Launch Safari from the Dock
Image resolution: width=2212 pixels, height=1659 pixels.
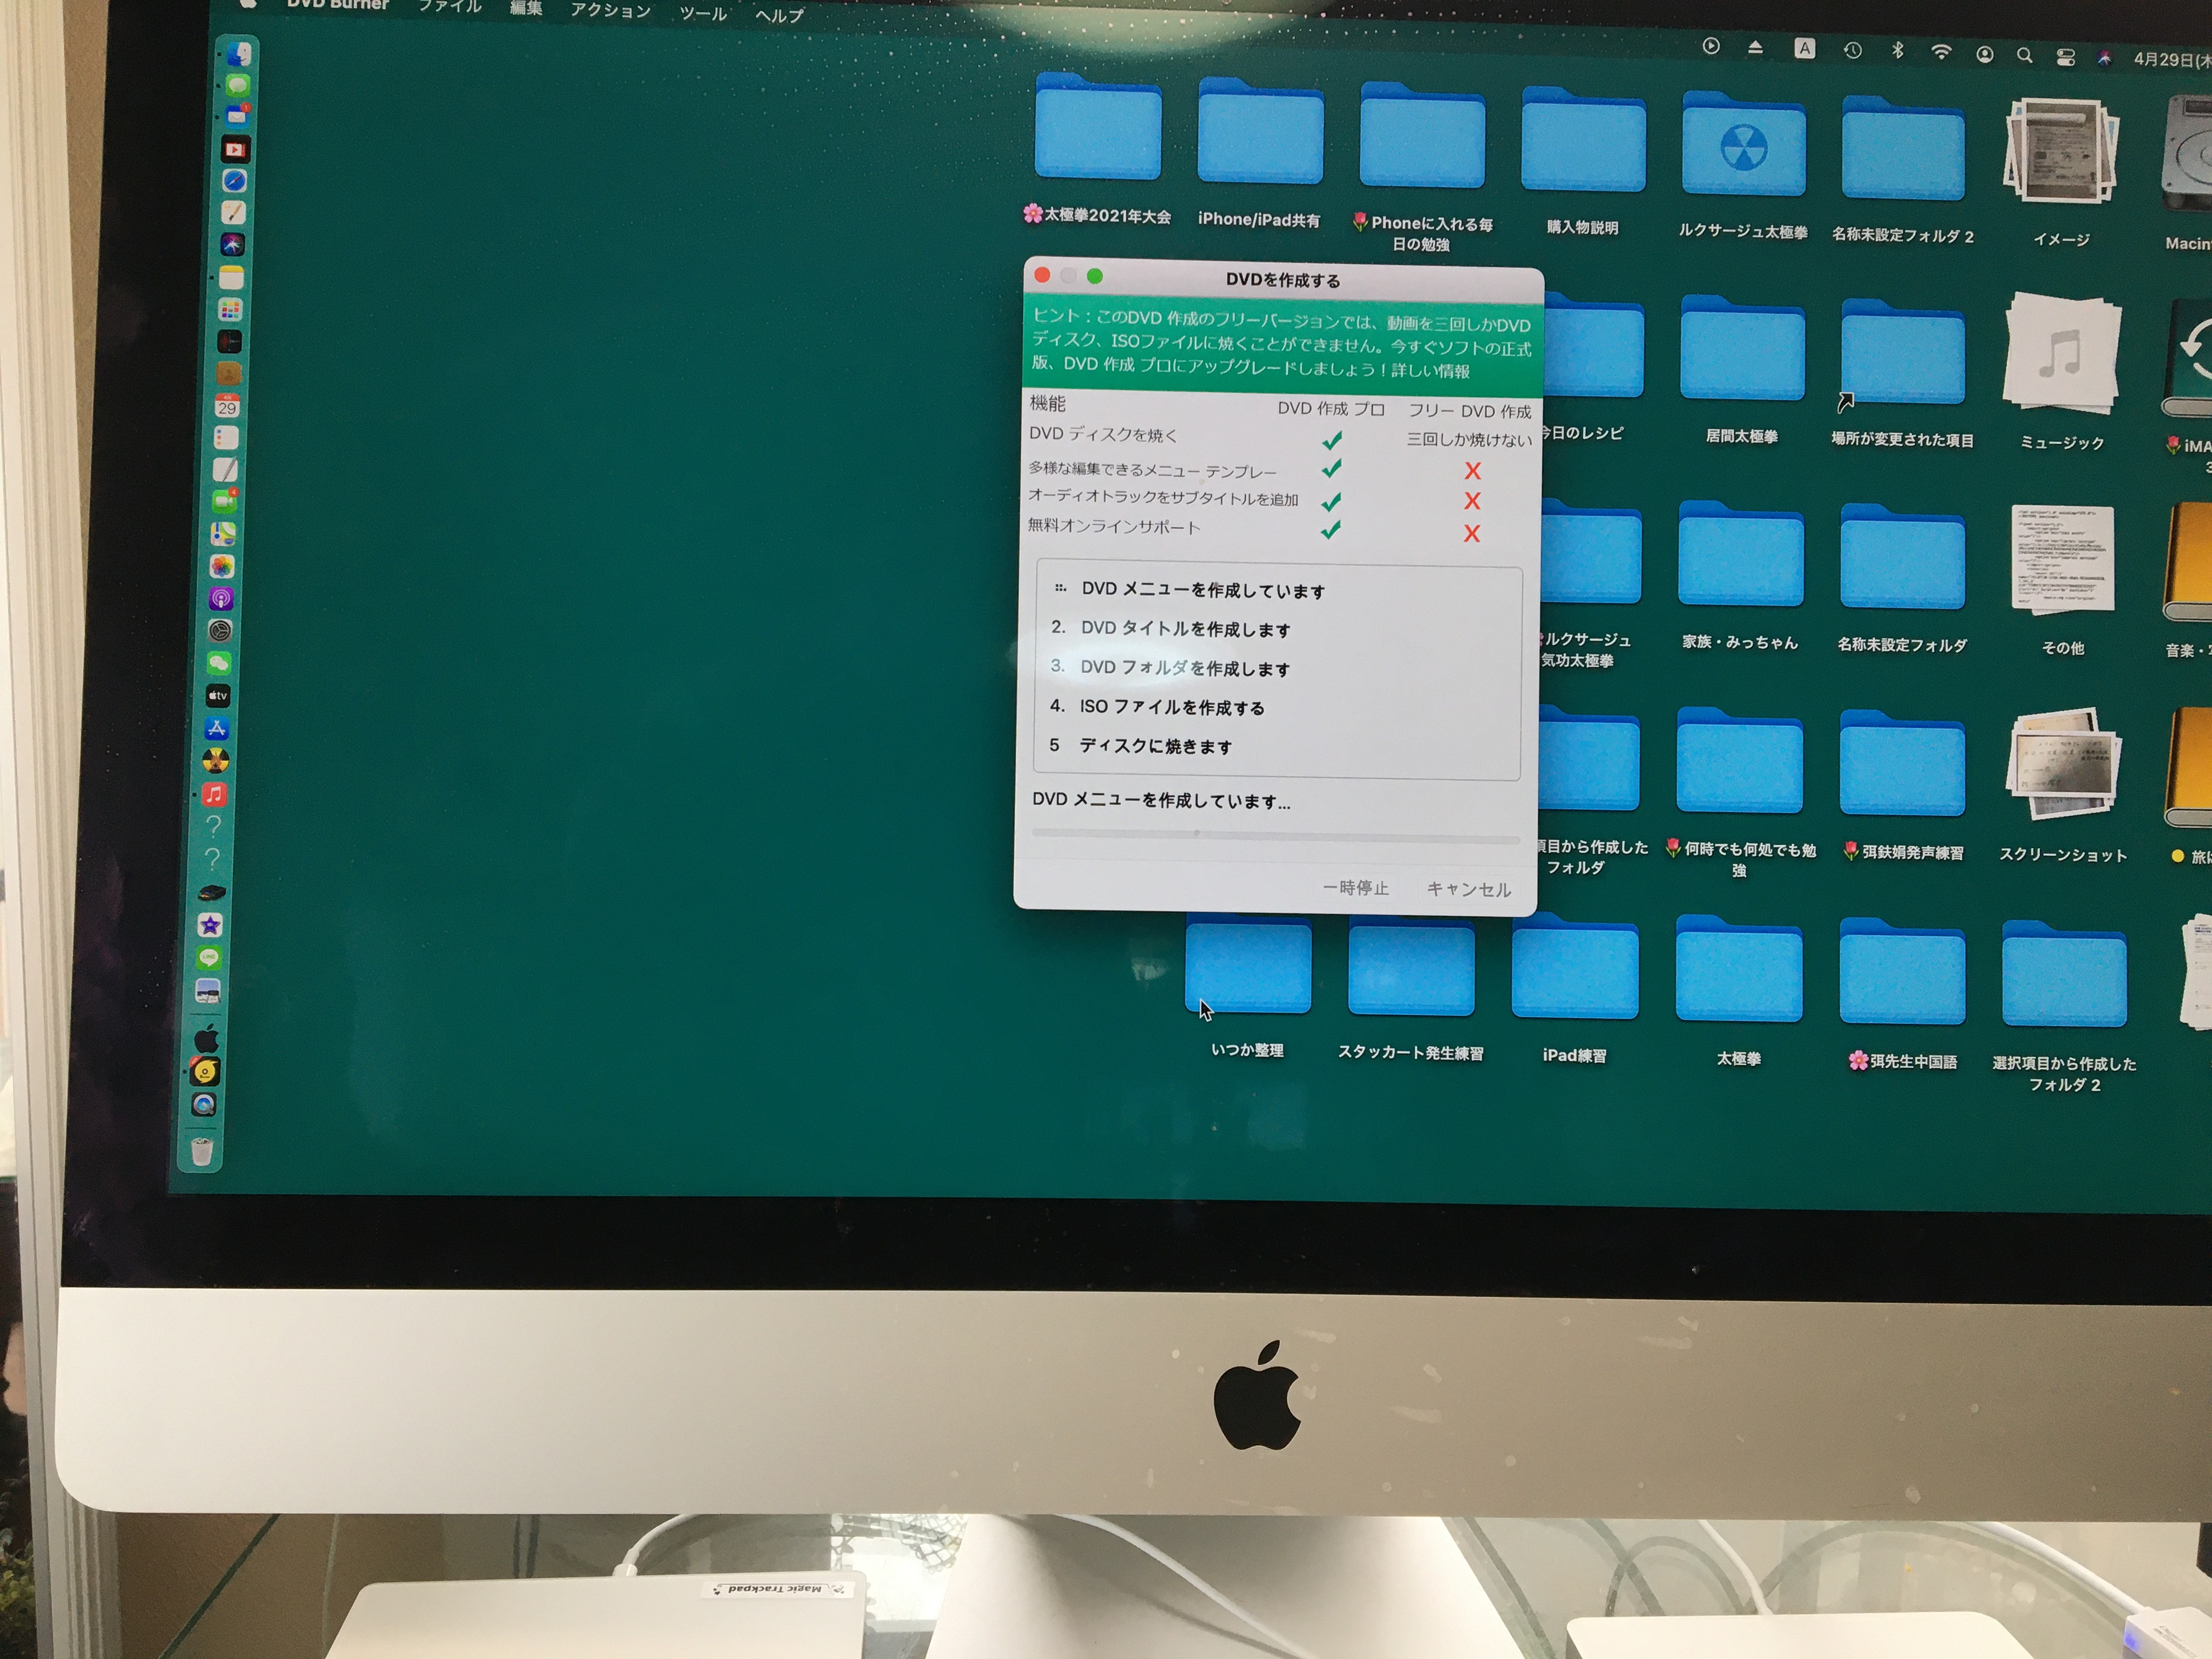pyautogui.click(x=234, y=181)
